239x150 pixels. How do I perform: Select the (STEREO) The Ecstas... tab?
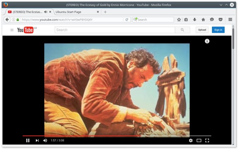point(27,12)
